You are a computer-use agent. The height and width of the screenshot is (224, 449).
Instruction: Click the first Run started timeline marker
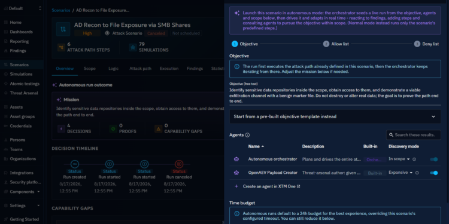[x=110, y=164]
